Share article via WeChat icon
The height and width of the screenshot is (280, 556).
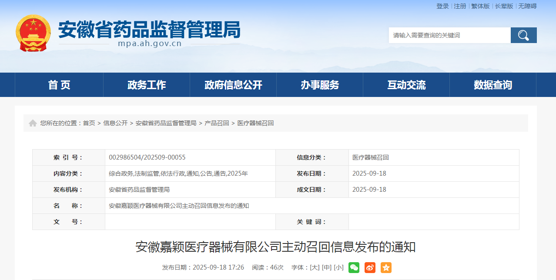pyautogui.click(x=354, y=267)
